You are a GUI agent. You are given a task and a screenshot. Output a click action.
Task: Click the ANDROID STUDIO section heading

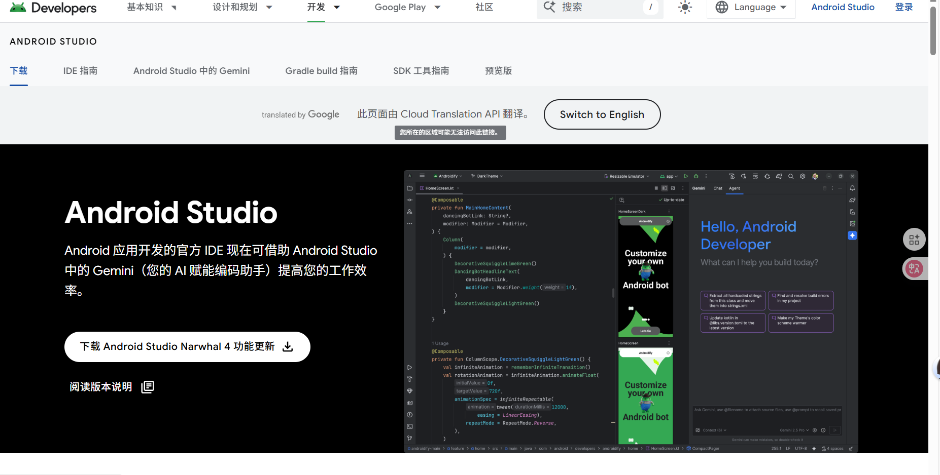point(53,42)
